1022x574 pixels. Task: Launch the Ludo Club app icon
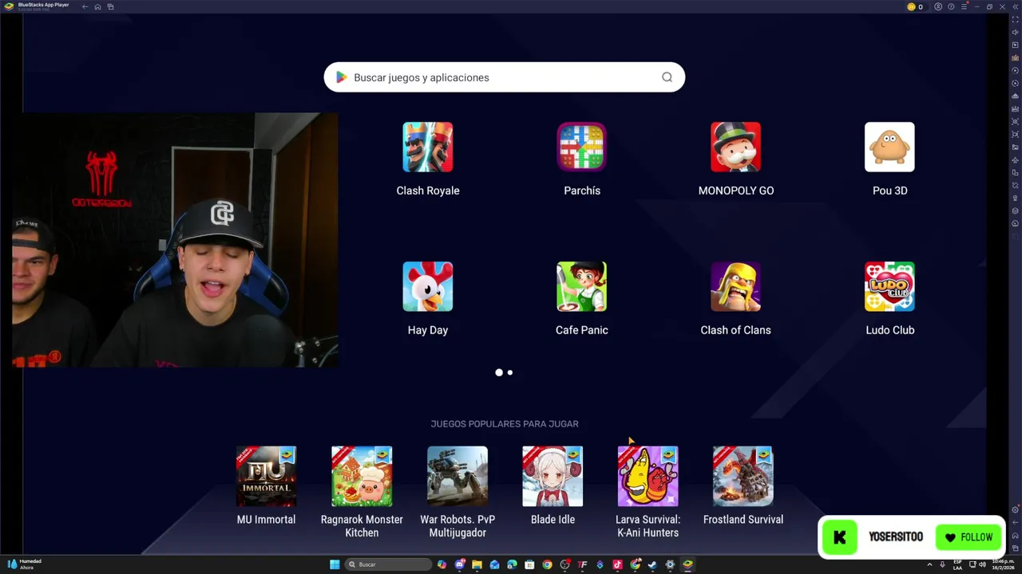coord(889,286)
